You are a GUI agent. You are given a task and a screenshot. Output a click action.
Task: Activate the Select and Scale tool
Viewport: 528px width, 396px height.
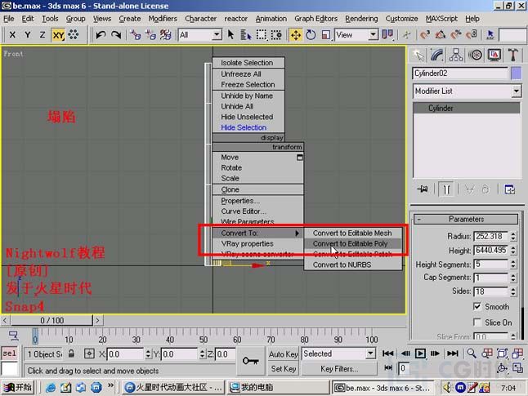[x=325, y=34]
